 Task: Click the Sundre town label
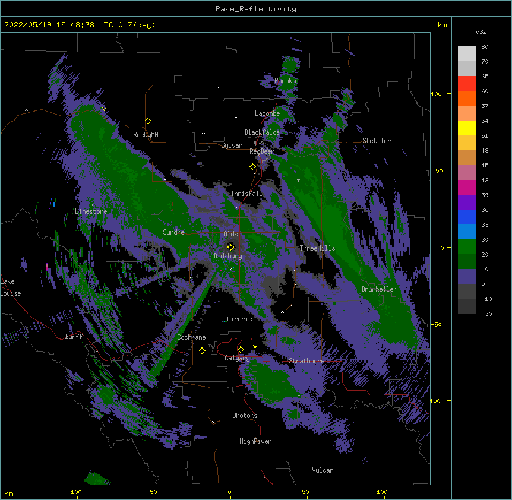(x=173, y=232)
